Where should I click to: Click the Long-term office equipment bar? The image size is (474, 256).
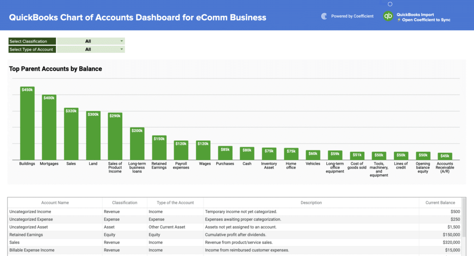click(335, 156)
